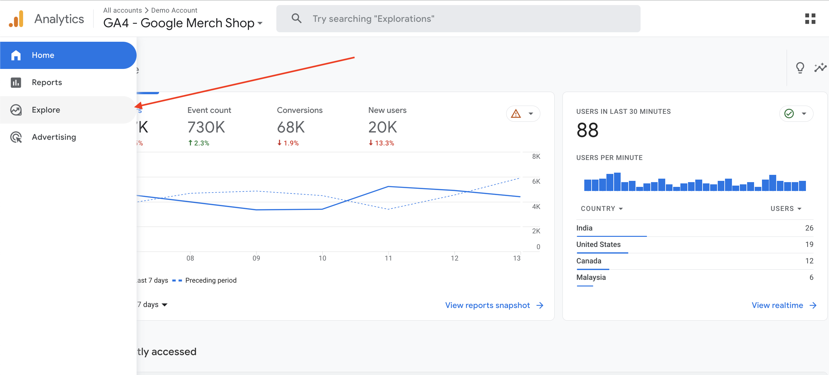Screen dimensions: 829x375
Task: Click the arrow after View reports snapshot
Action: point(540,305)
